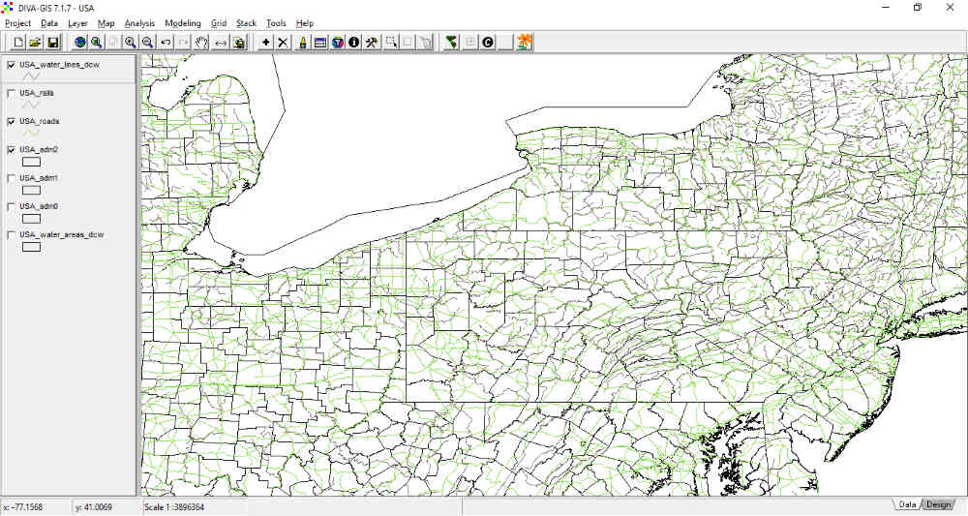
Task: Click the USA_water_areas_dcw symbol swatch
Action: coord(31,247)
